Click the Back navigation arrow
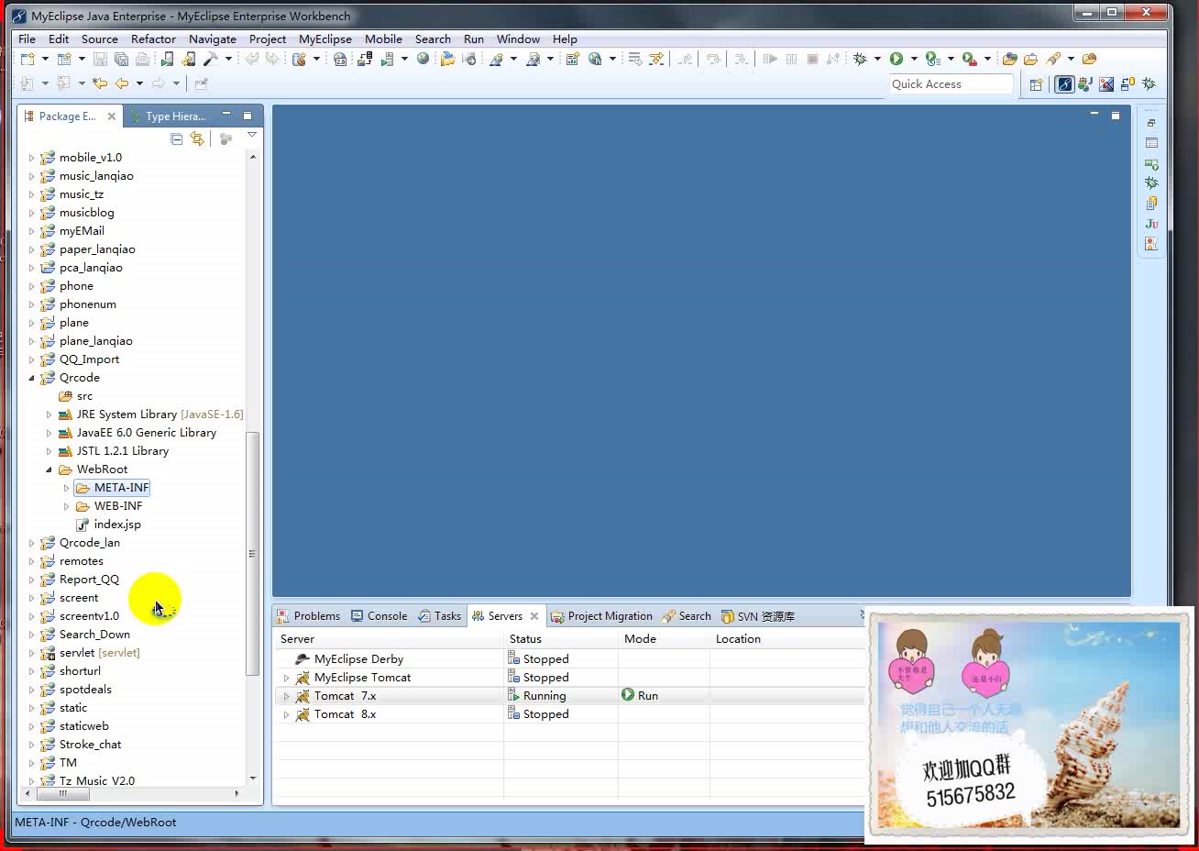 [121, 83]
